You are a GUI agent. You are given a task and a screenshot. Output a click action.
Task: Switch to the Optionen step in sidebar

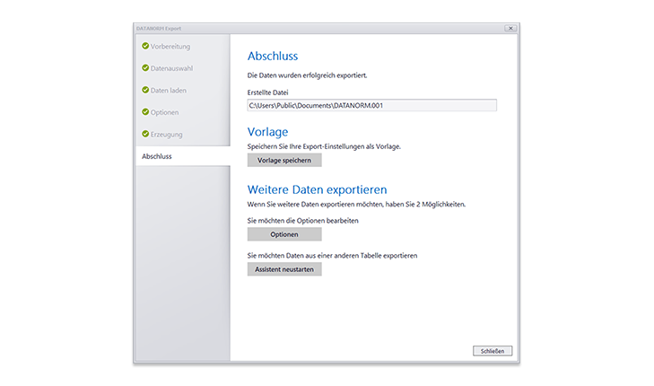click(164, 113)
